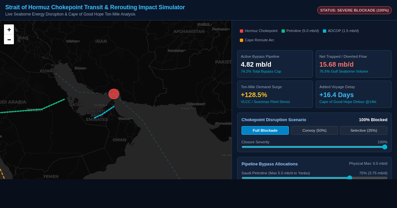
Task: Click the 'Chokepoint Disruption Scenario' heading
Action: pyautogui.click(x=274, y=120)
